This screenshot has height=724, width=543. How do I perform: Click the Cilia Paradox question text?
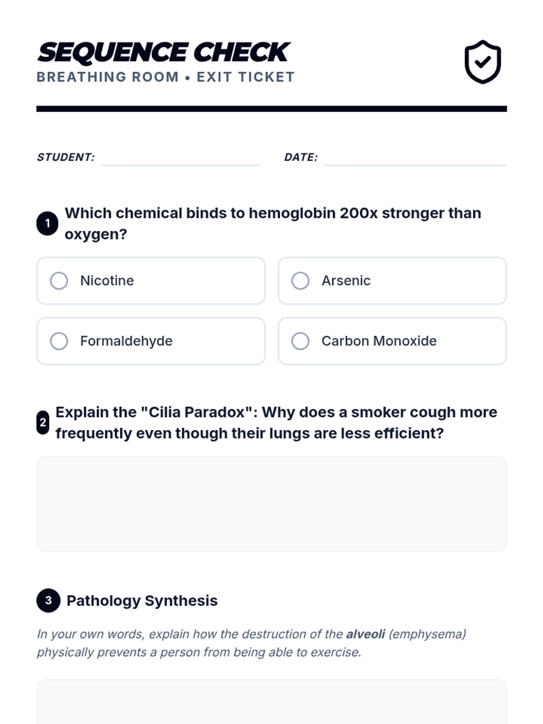276,423
